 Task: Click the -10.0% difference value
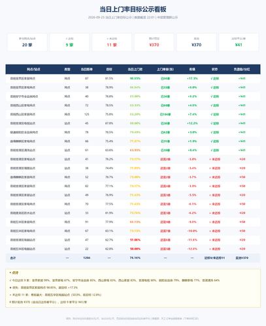pos(192,231)
